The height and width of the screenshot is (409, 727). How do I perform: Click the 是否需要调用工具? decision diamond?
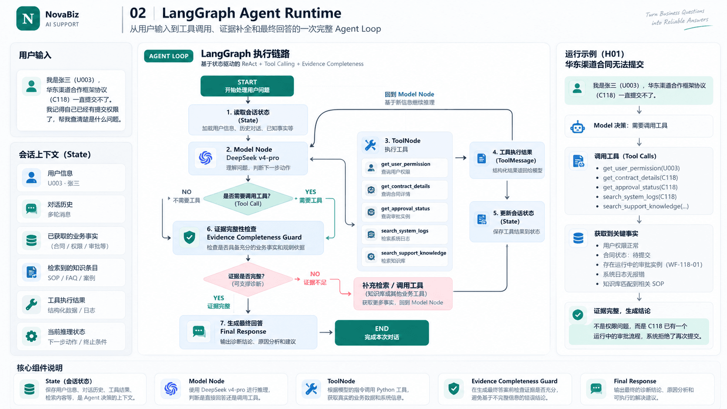pyautogui.click(x=248, y=200)
